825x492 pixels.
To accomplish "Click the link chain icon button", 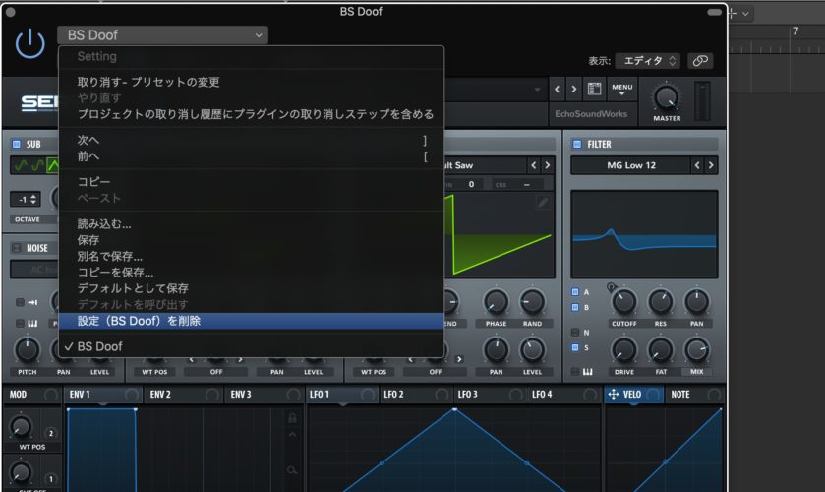I will point(700,60).
